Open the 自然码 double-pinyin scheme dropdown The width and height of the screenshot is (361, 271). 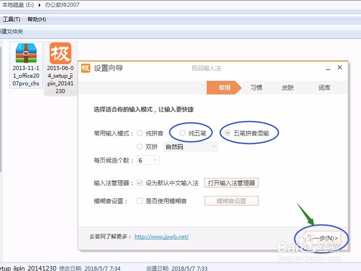tap(190, 146)
